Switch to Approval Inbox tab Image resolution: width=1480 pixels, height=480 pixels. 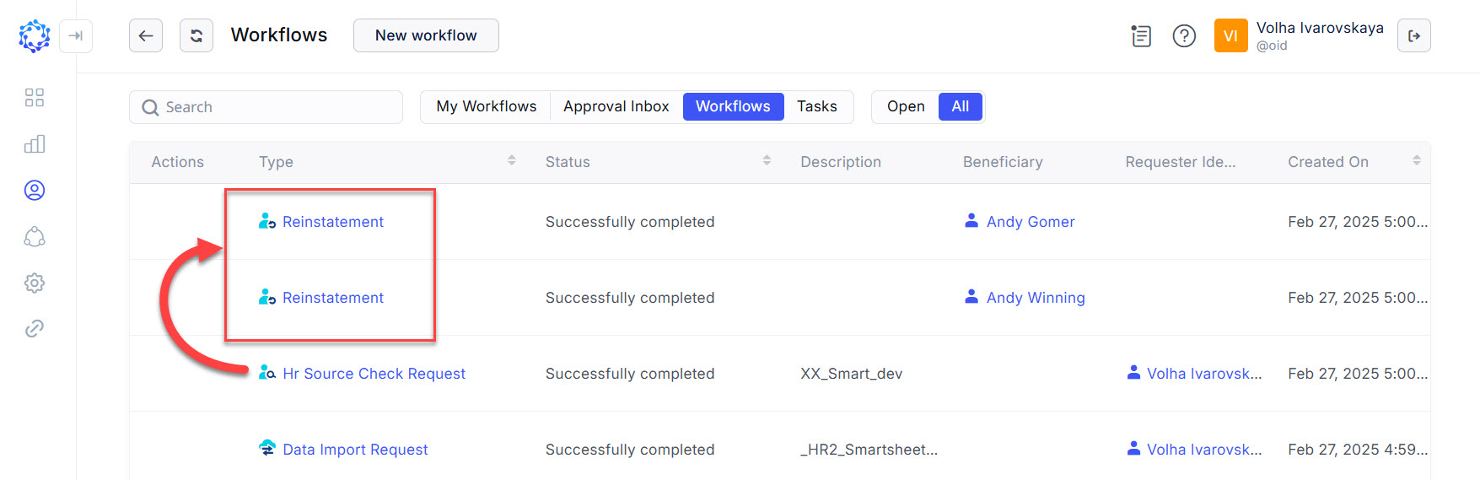(616, 106)
